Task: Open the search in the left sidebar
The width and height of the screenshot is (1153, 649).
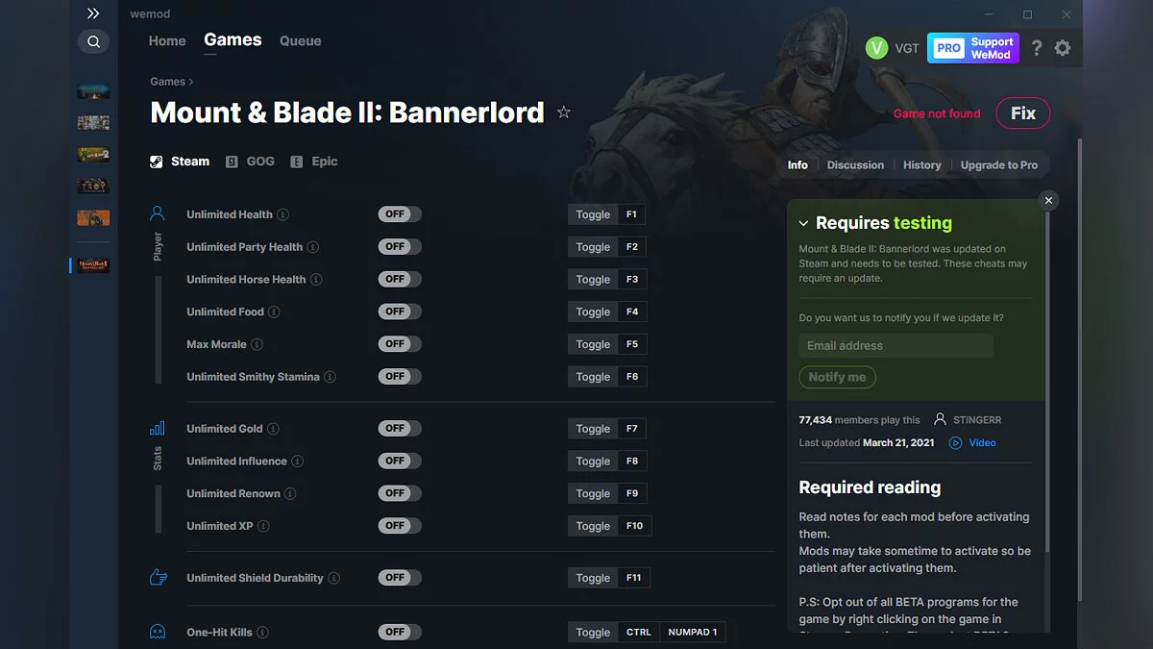Action: [x=93, y=41]
